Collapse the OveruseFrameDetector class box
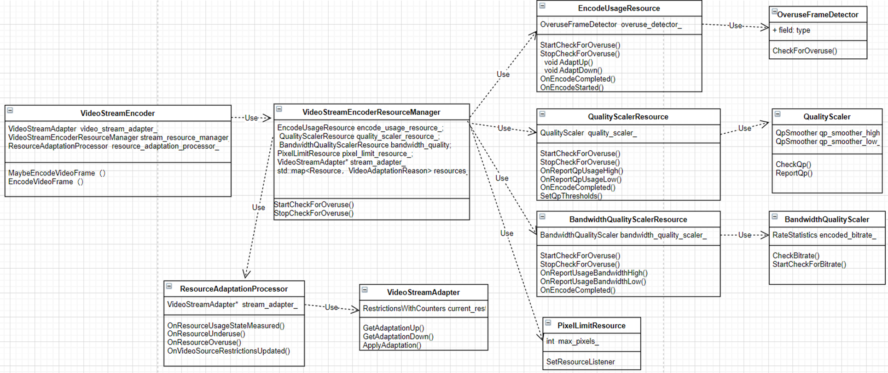Screen dimensions: 888x373 [774, 12]
